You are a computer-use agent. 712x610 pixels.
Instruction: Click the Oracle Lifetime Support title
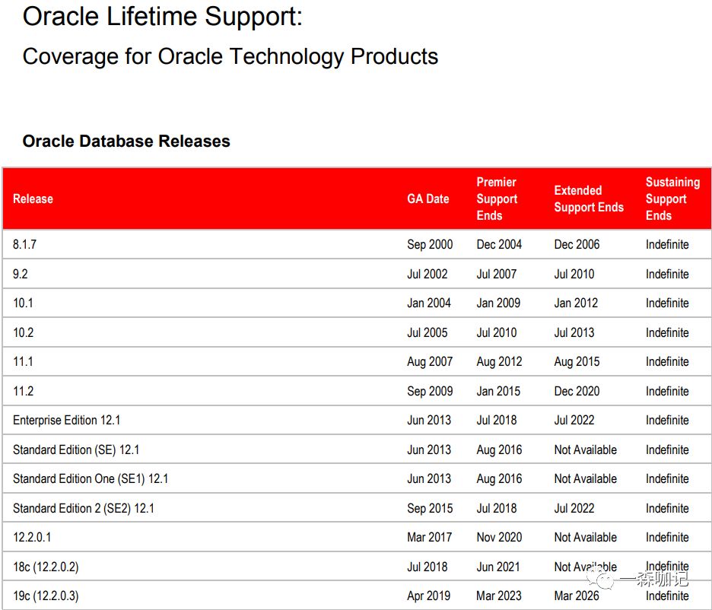click(x=162, y=17)
